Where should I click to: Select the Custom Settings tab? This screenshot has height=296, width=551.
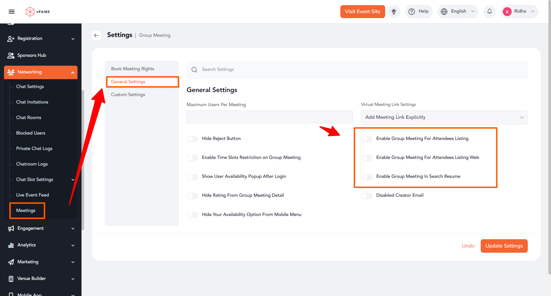pyautogui.click(x=128, y=95)
